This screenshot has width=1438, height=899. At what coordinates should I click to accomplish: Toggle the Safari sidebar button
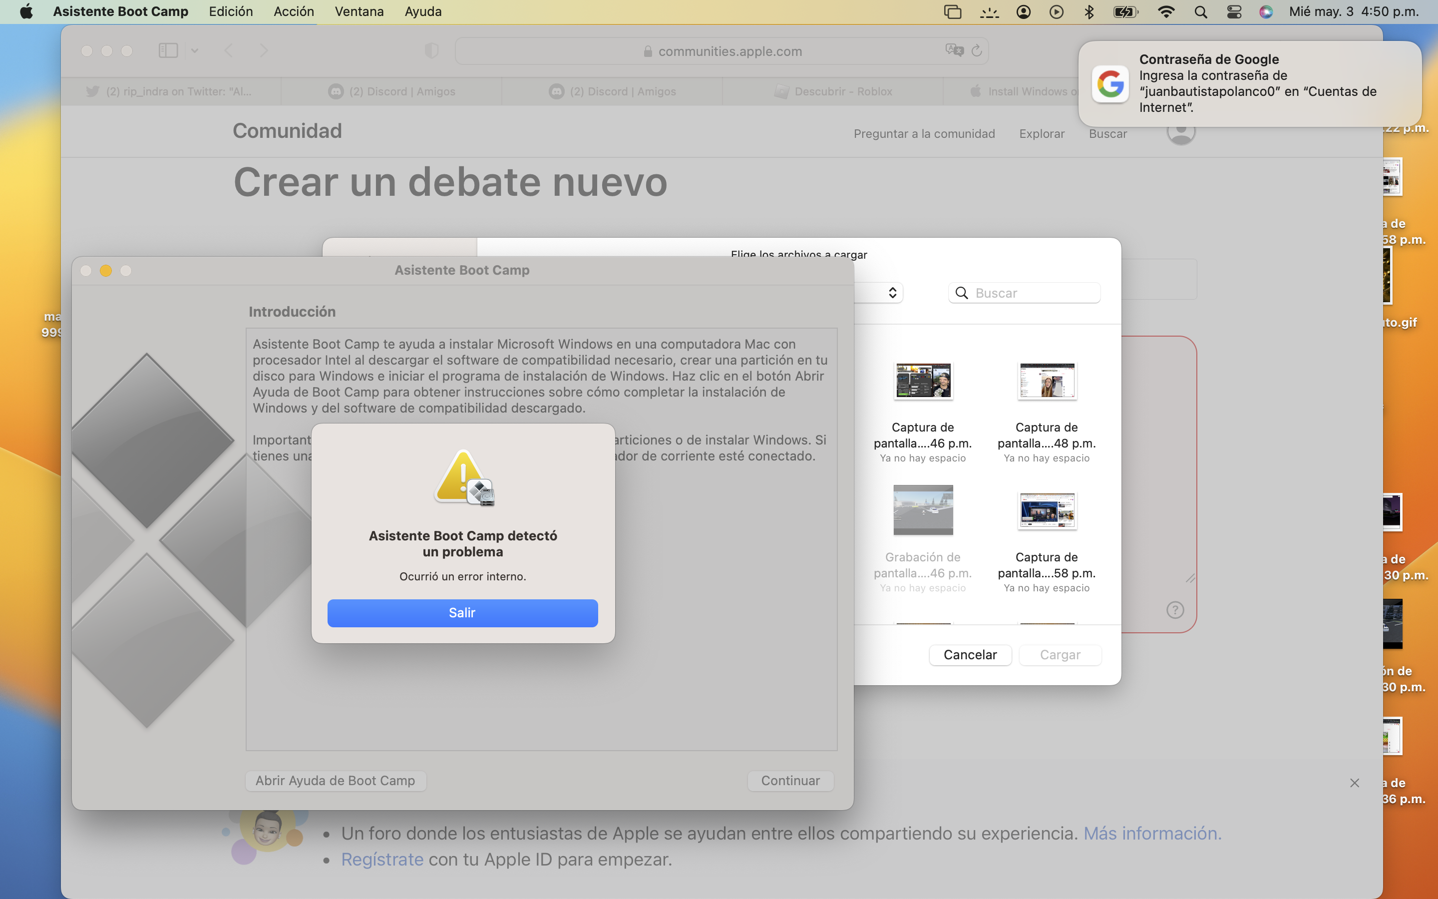pos(168,50)
